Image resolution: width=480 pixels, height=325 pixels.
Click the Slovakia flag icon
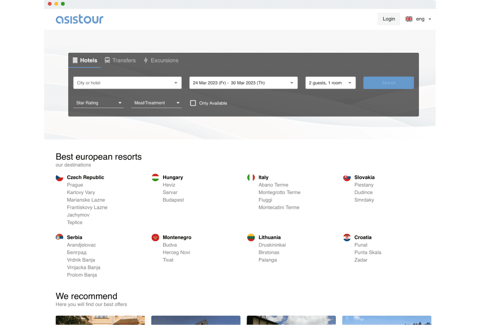click(347, 178)
